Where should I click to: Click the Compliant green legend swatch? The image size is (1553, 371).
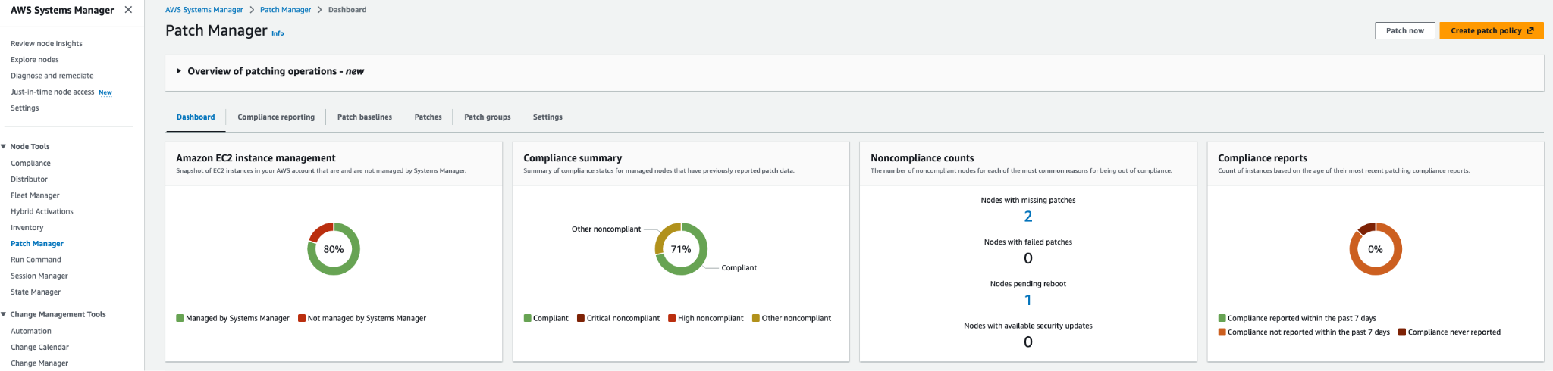click(x=527, y=318)
